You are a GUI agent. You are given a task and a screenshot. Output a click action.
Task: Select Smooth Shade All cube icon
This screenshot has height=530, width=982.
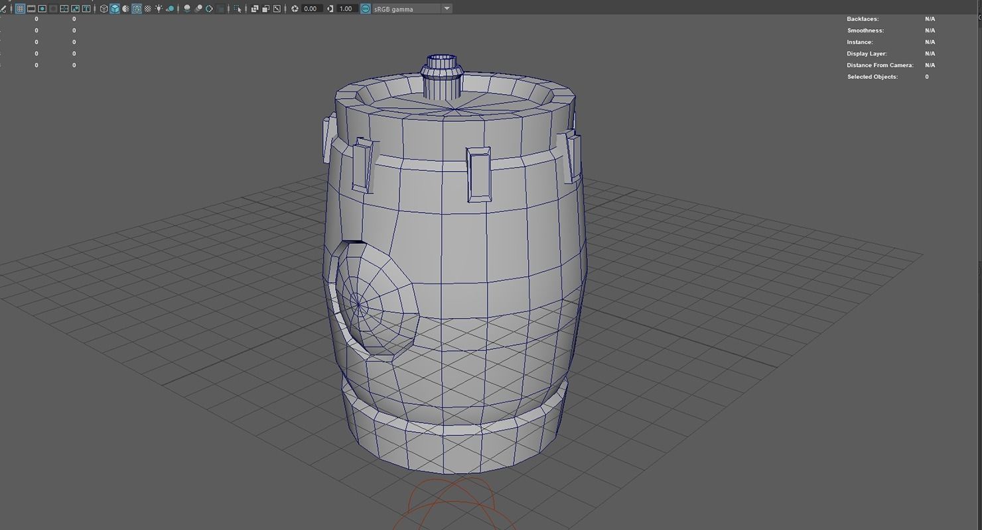click(x=115, y=9)
